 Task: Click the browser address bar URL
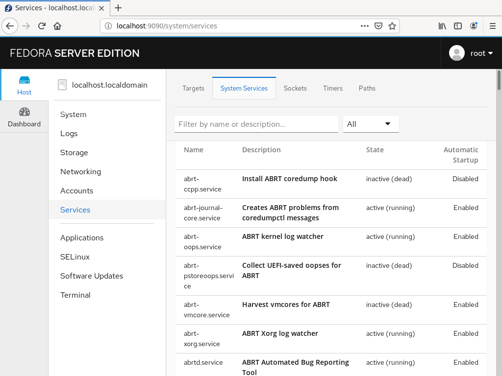pyautogui.click(x=167, y=26)
